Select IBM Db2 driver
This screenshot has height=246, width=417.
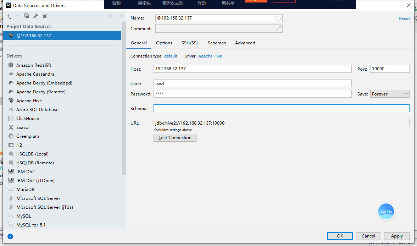25,171
